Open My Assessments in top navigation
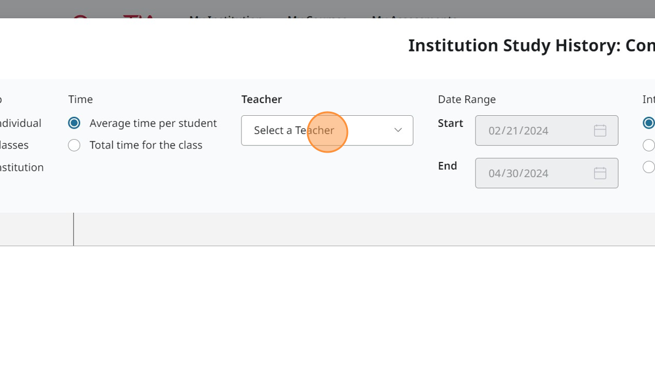 pyautogui.click(x=414, y=18)
